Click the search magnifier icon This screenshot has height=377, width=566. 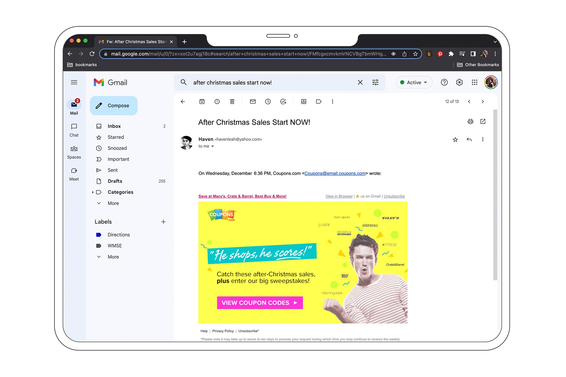(184, 82)
